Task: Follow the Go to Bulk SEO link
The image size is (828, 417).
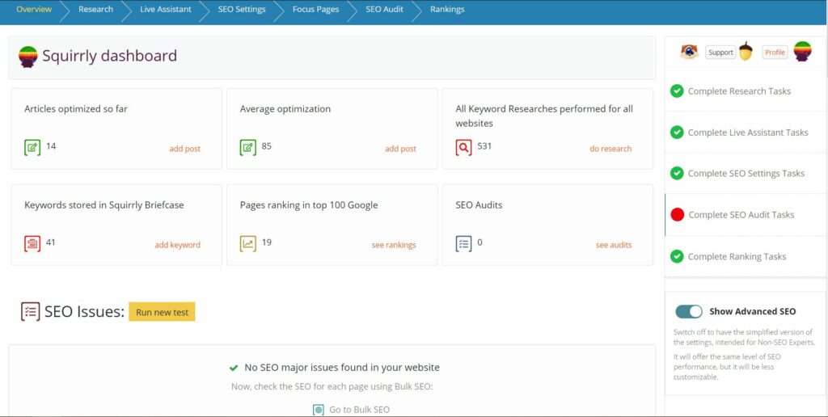Action: (x=359, y=410)
